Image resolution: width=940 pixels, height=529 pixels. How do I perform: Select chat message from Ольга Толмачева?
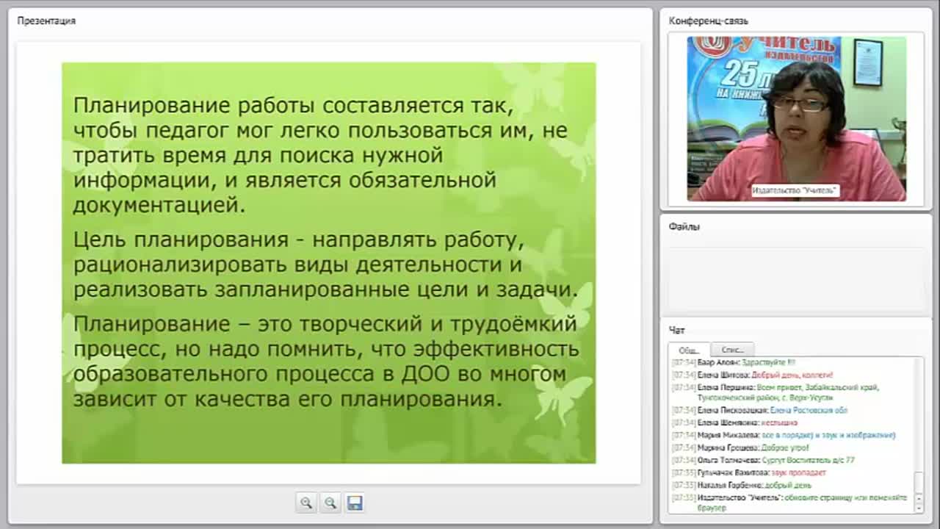763,460
